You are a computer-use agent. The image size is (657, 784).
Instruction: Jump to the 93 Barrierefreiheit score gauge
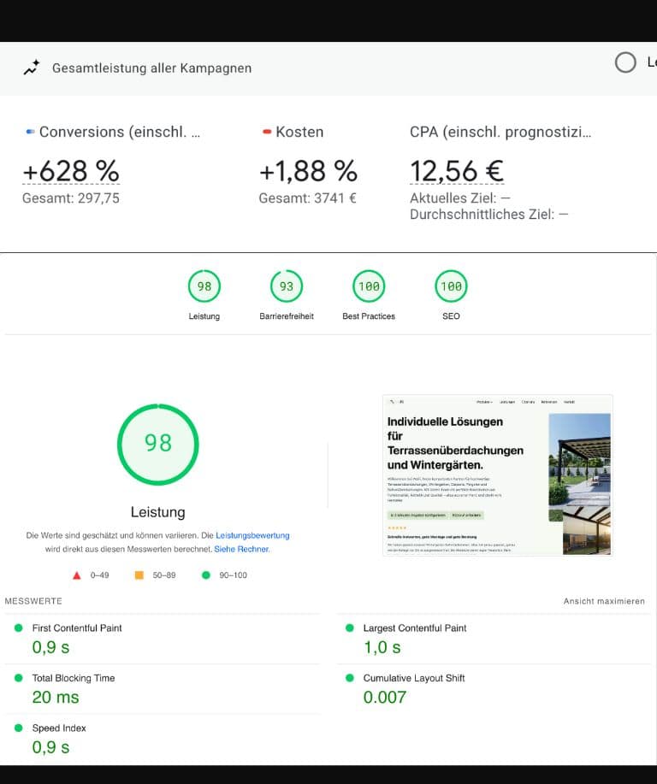point(287,286)
